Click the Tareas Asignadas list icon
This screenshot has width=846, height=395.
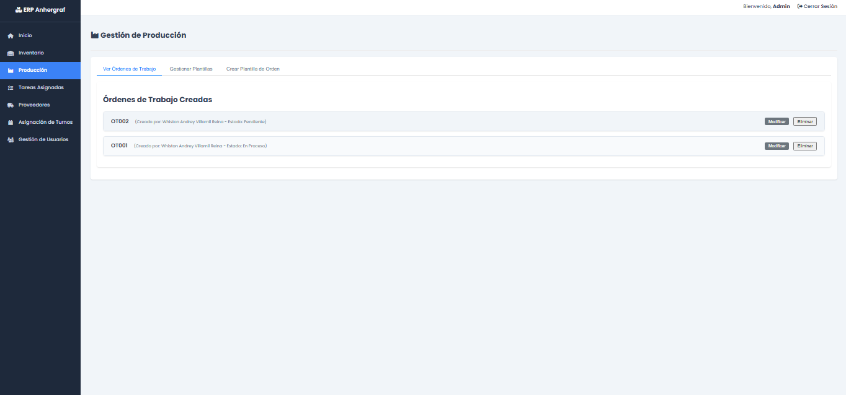11,88
